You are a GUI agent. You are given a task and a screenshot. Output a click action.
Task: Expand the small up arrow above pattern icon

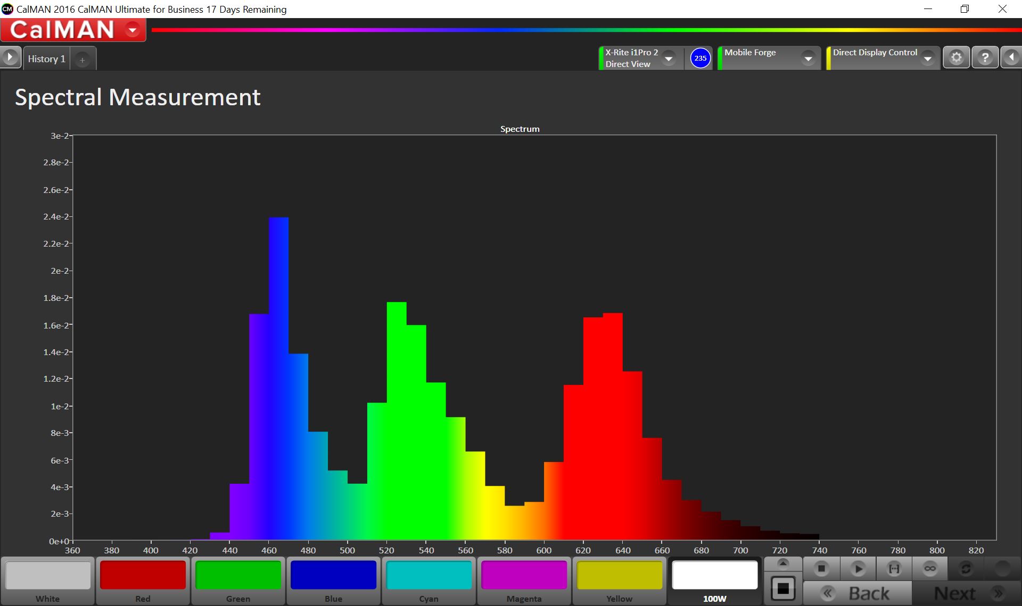(783, 563)
